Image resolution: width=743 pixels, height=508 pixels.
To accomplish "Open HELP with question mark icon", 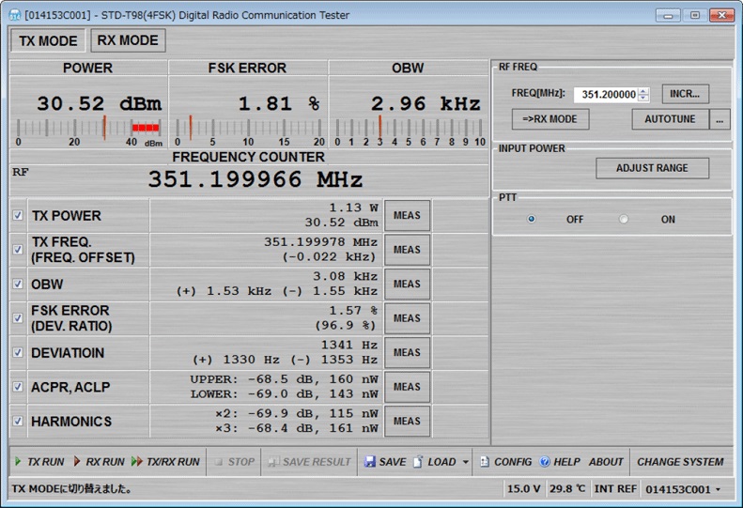I will pos(544,462).
